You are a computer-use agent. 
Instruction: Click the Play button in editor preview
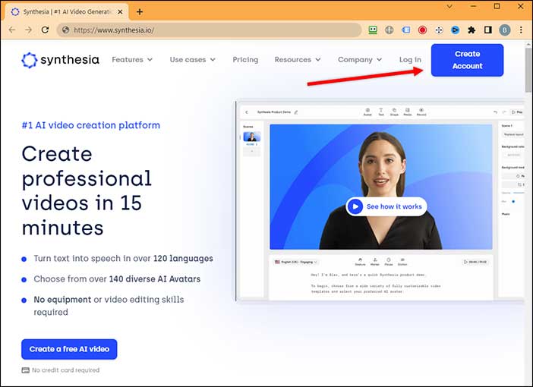[x=517, y=112]
